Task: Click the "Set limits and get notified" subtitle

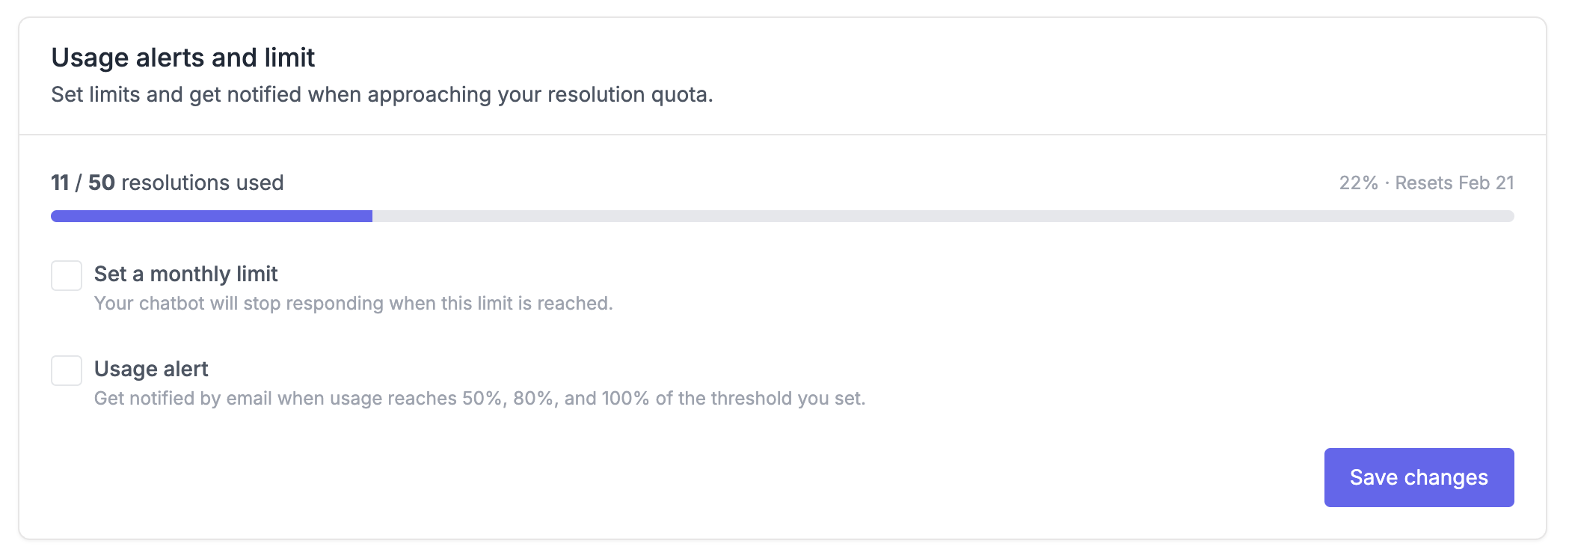Action: 224,94
